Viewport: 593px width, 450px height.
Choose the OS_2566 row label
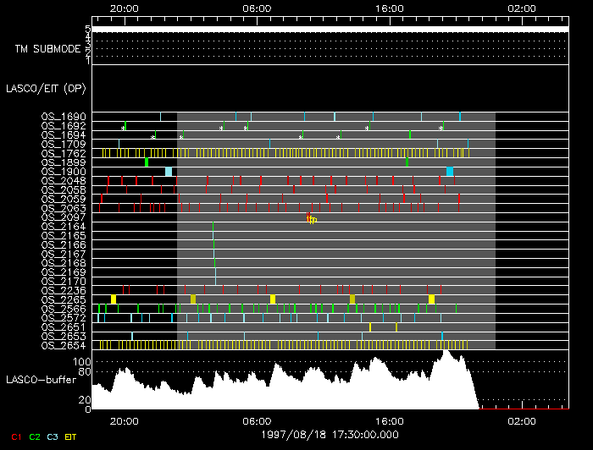coord(63,309)
